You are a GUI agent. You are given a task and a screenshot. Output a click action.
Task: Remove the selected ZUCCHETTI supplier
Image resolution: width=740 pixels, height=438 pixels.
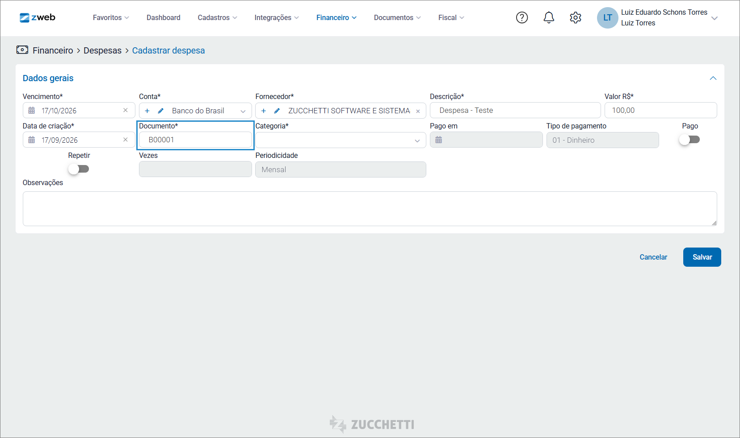[x=418, y=111]
